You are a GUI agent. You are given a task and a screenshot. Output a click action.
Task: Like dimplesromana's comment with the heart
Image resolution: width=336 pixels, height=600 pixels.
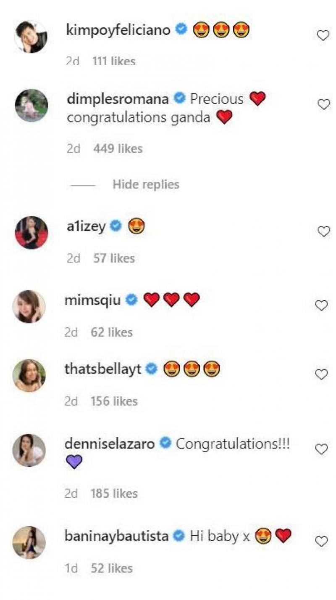[323, 104]
